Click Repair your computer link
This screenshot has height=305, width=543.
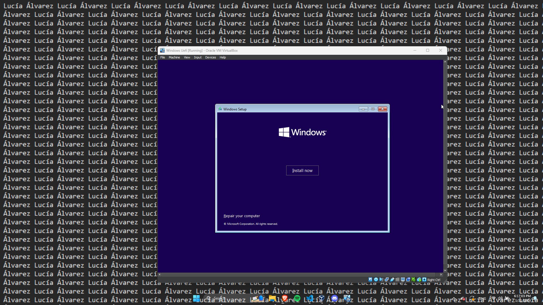click(242, 216)
